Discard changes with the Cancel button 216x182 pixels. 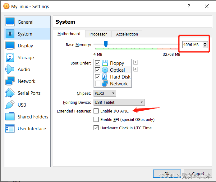click(x=198, y=174)
